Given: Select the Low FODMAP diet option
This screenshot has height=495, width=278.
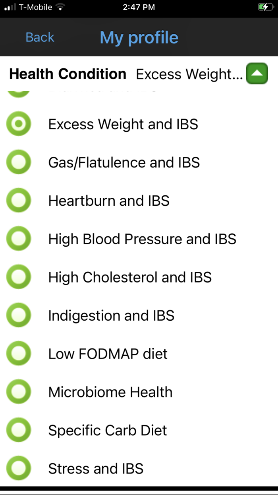Looking at the screenshot, I should tap(18, 353).
